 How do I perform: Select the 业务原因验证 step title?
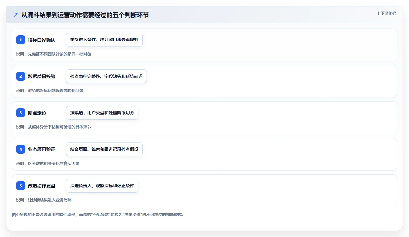click(42, 149)
